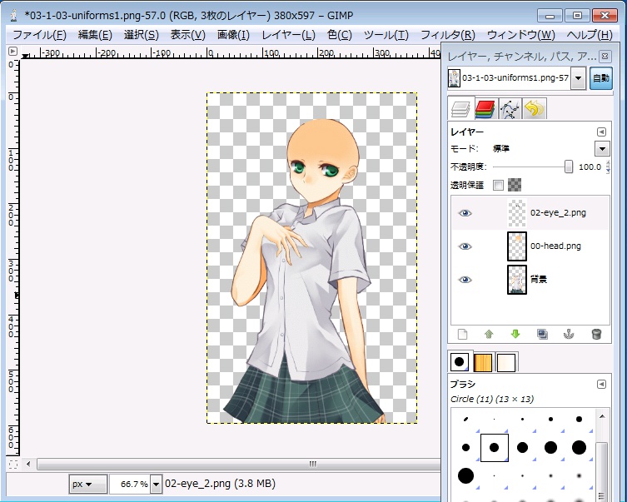Click the 背景 layer name
Screen dimensions: 627x502
point(538,280)
